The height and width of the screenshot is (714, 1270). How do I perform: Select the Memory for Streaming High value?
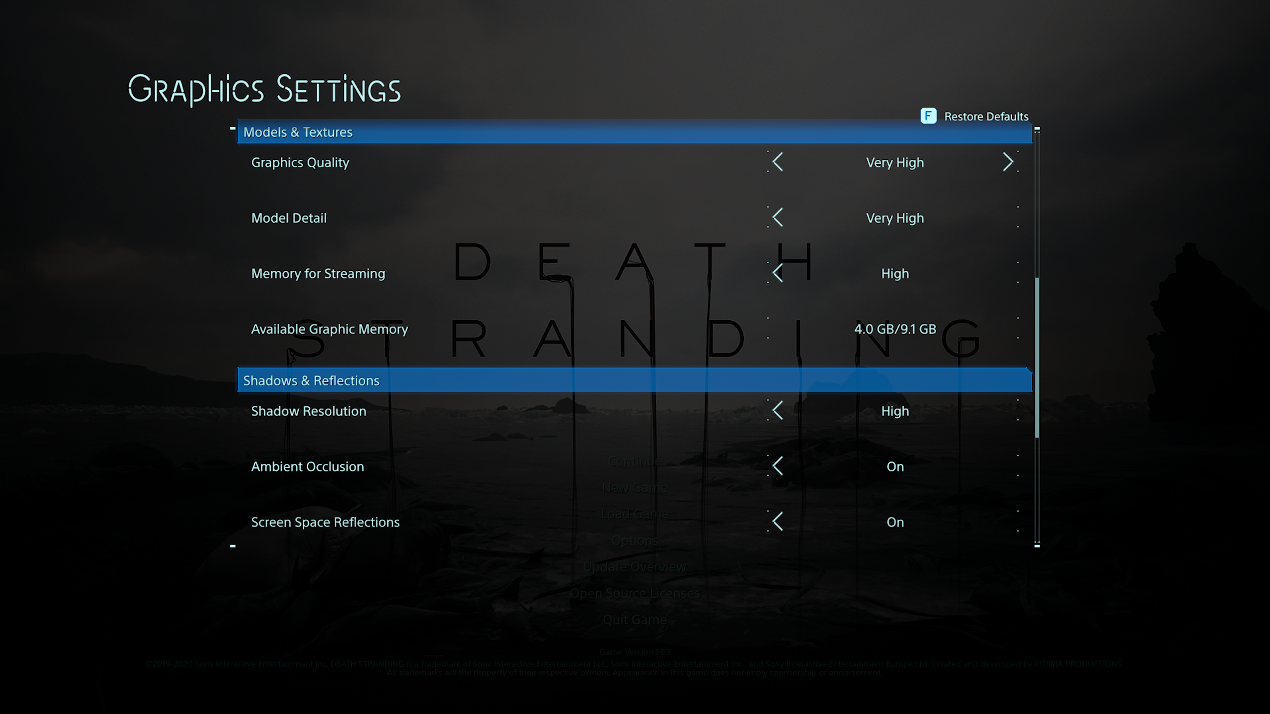point(895,274)
